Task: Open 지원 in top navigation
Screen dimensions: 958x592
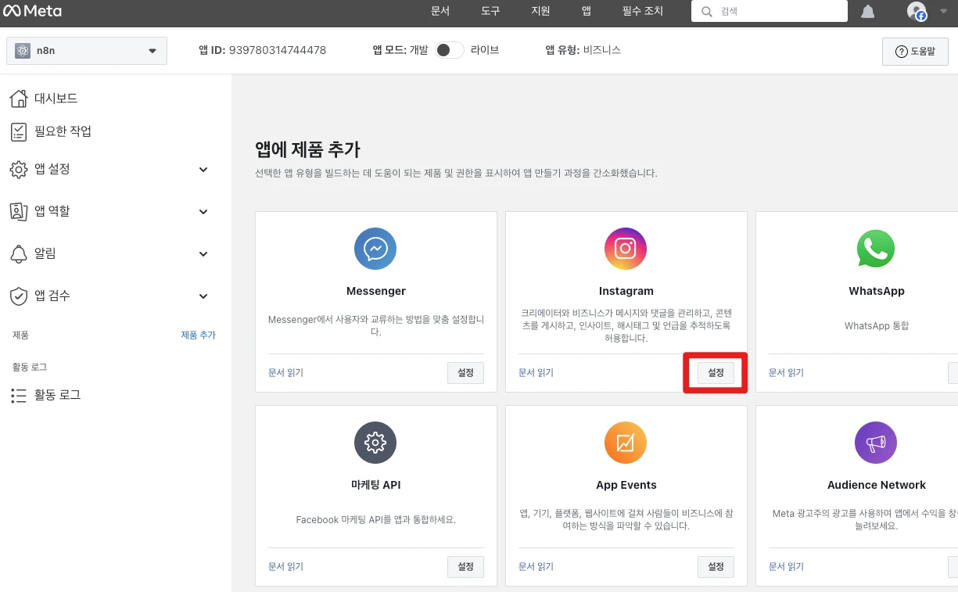Action: point(540,12)
